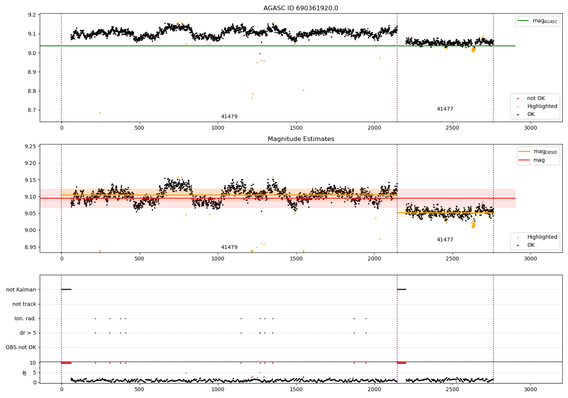Click y-axis tick '9.1' in AGASC ID plot
This screenshot has height=398, width=568.
(32, 34)
